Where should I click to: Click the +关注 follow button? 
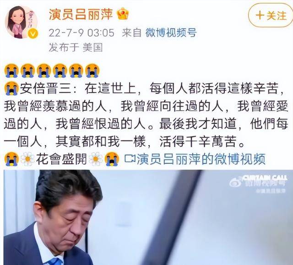271,15
